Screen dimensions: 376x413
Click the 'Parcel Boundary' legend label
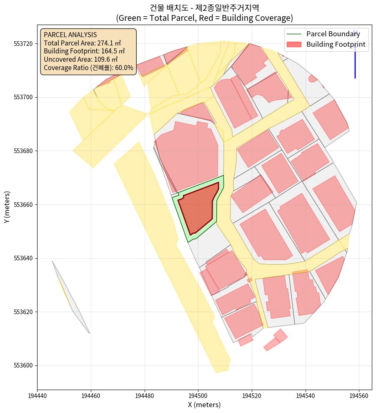pyautogui.click(x=333, y=34)
